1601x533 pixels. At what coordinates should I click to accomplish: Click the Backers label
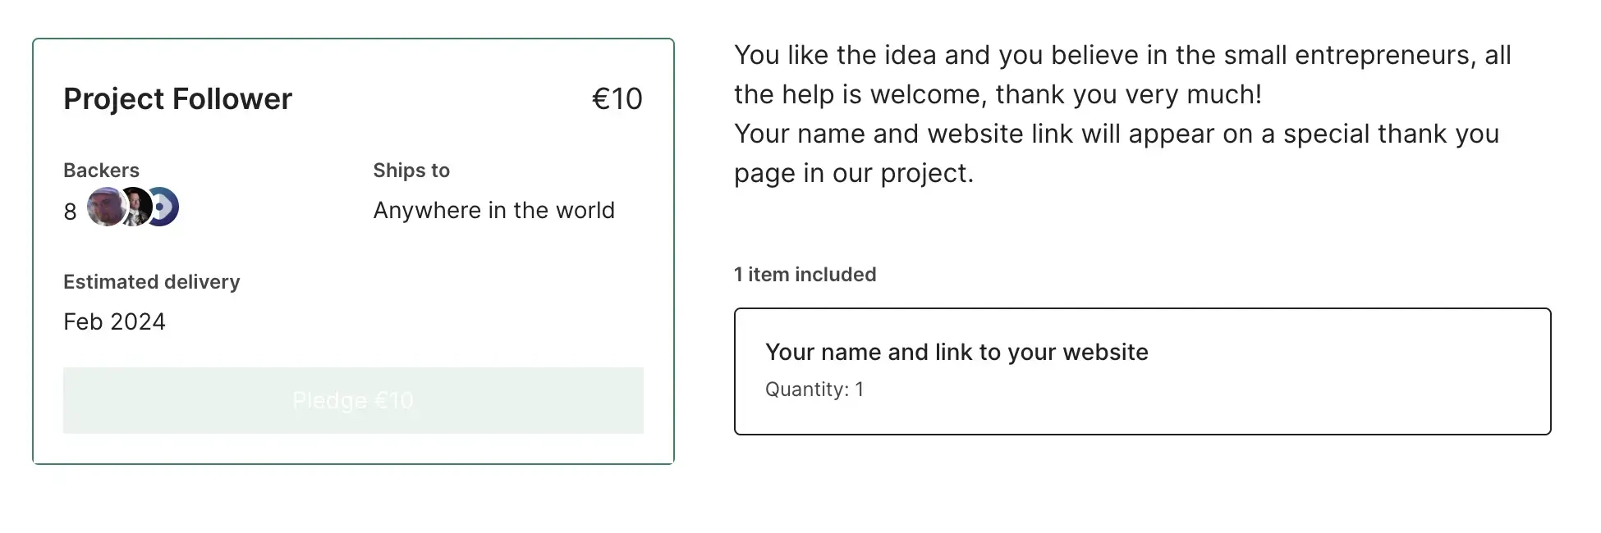pyautogui.click(x=101, y=171)
